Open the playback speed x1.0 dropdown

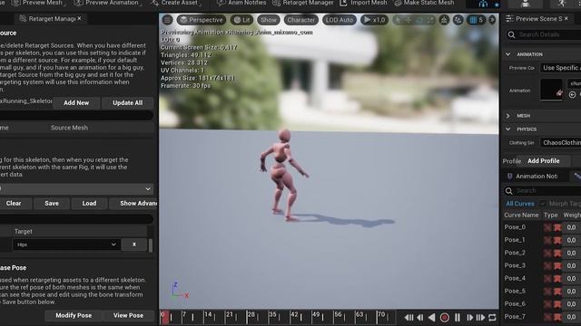(x=374, y=20)
